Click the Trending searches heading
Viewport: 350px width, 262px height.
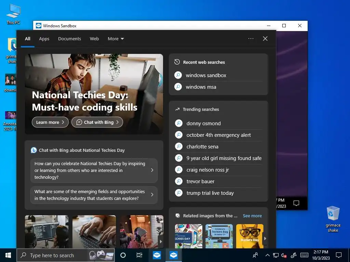tap(201, 109)
